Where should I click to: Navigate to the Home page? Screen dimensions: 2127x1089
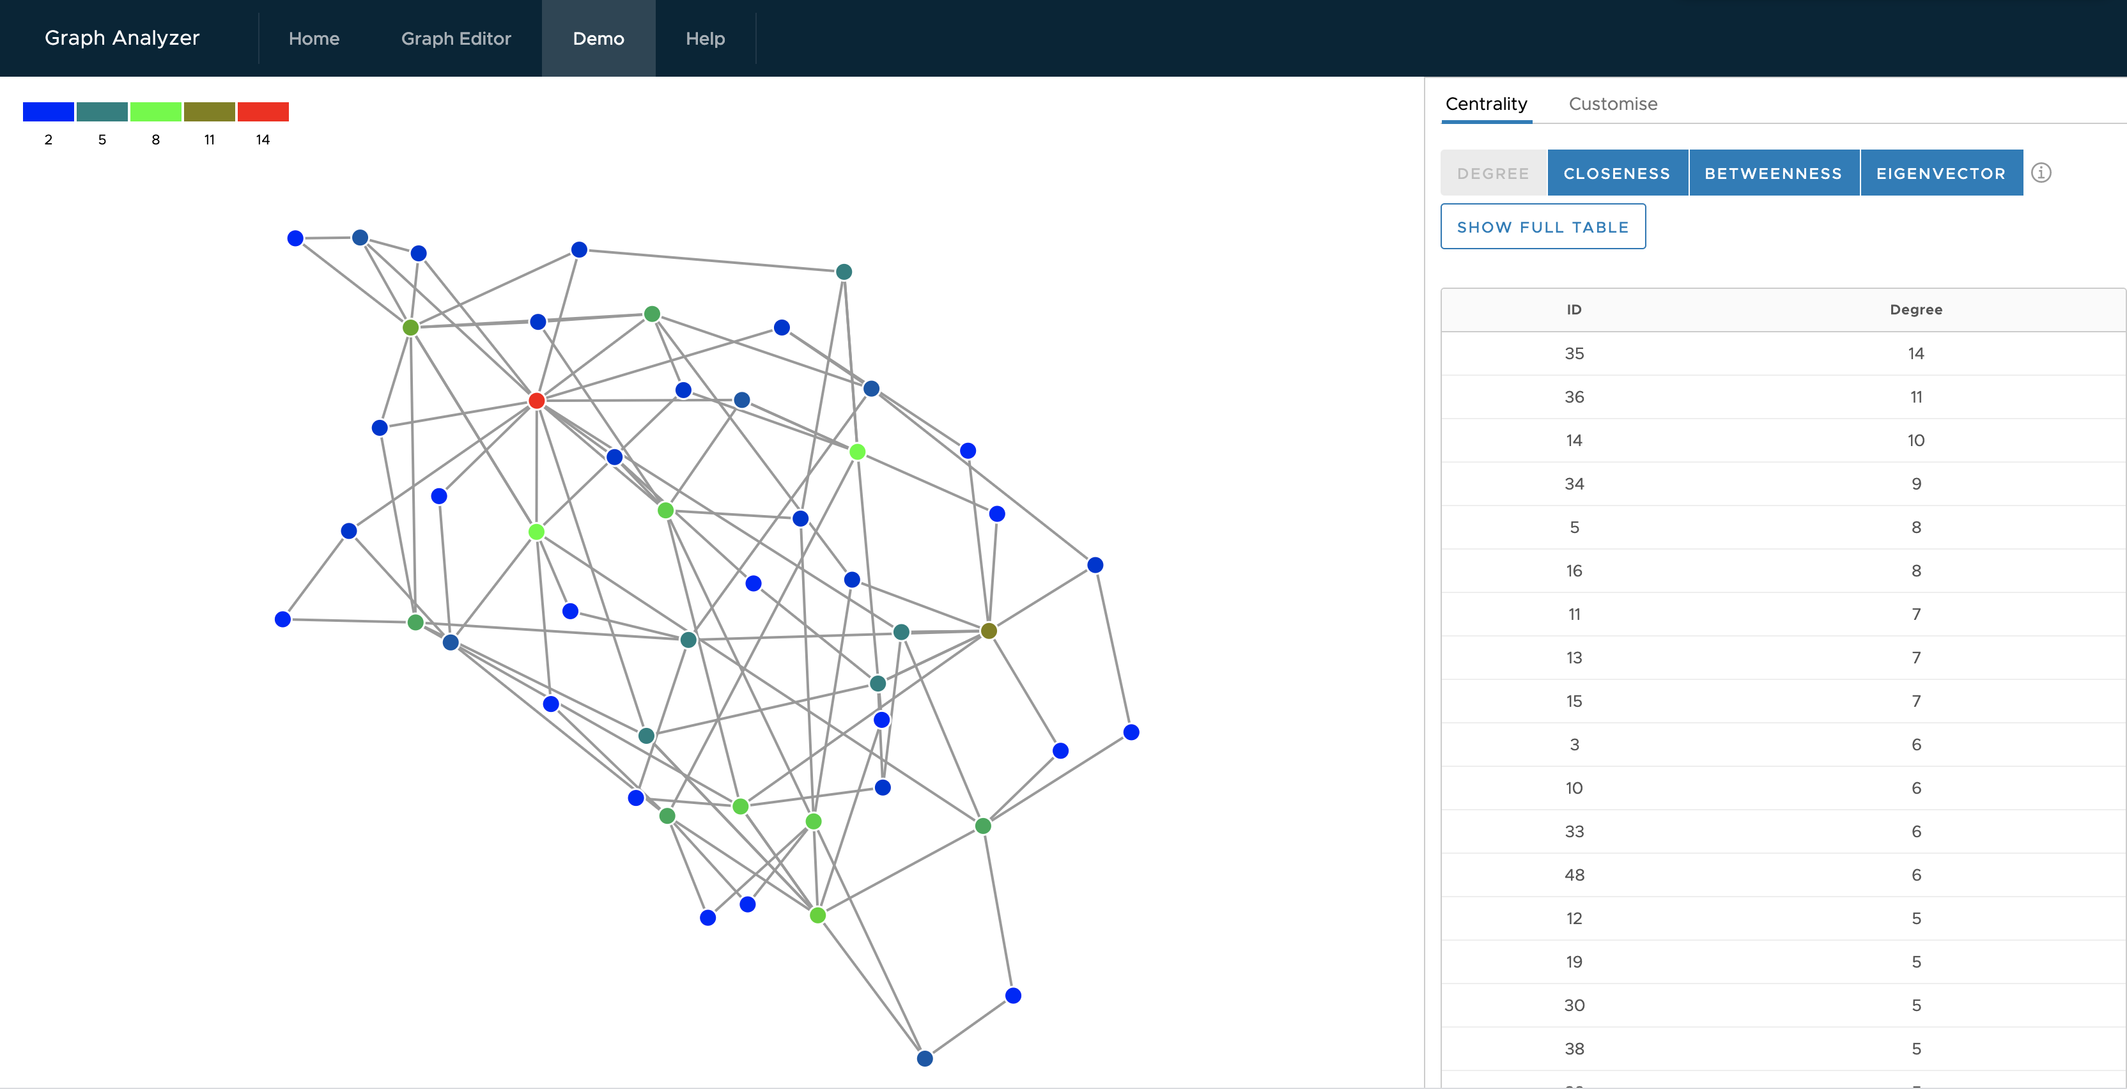pyautogui.click(x=313, y=39)
